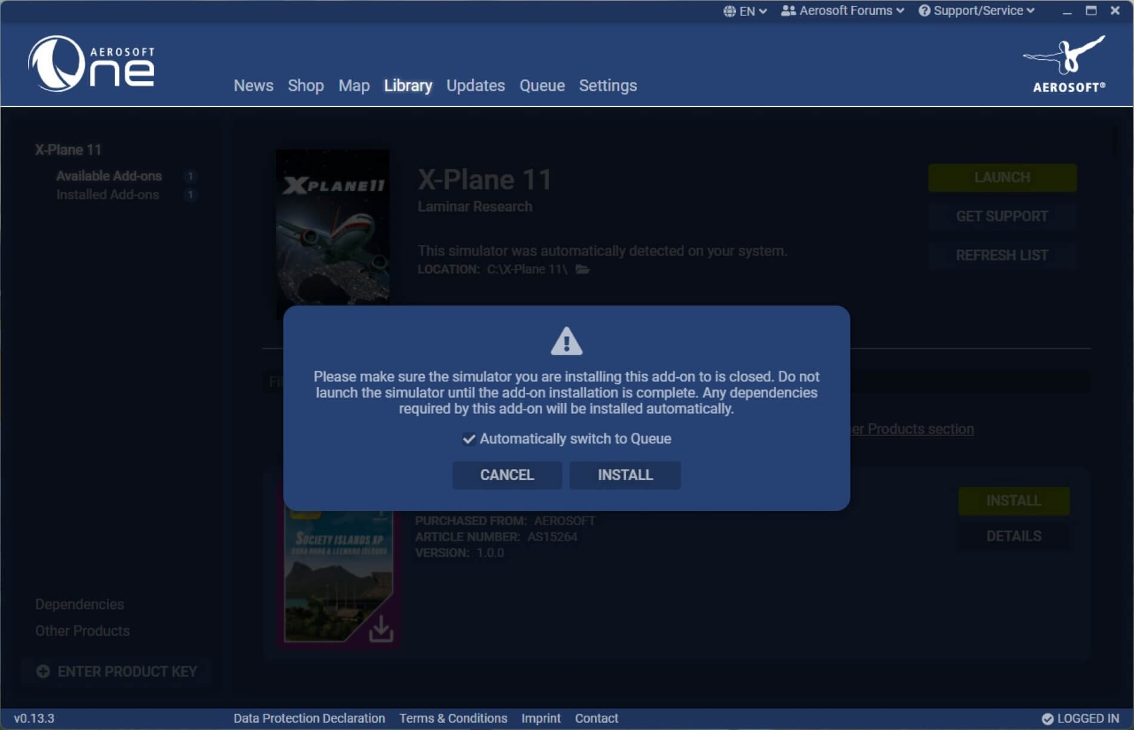
Task: Click the Aerosoft Forums people icon
Action: click(788, 11)
